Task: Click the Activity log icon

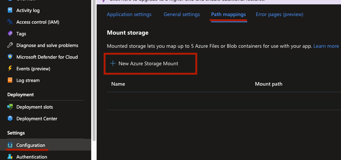Action: (x=10, y=11)
